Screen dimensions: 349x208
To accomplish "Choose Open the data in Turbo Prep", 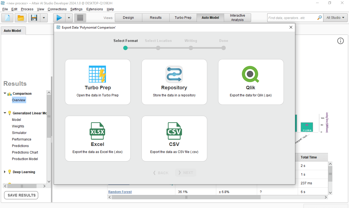I will [98, 82].
